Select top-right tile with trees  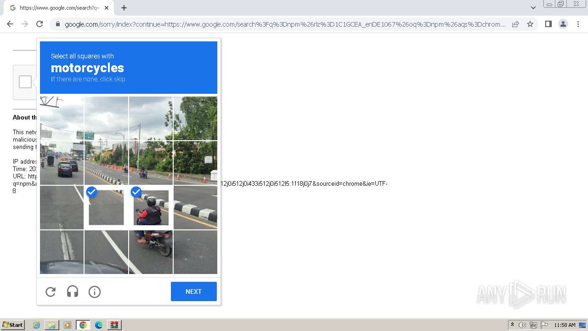click(195, 118)
